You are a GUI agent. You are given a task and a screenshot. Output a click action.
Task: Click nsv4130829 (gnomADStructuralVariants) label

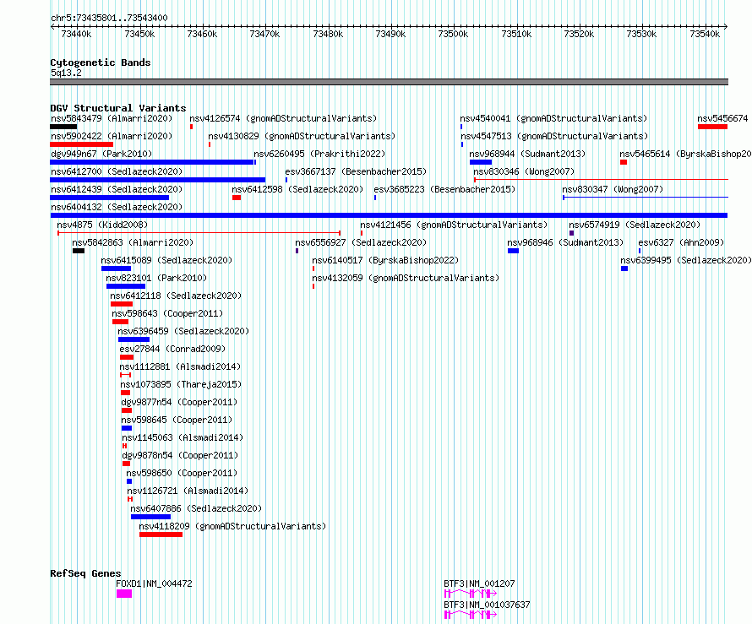coord(302,136)
